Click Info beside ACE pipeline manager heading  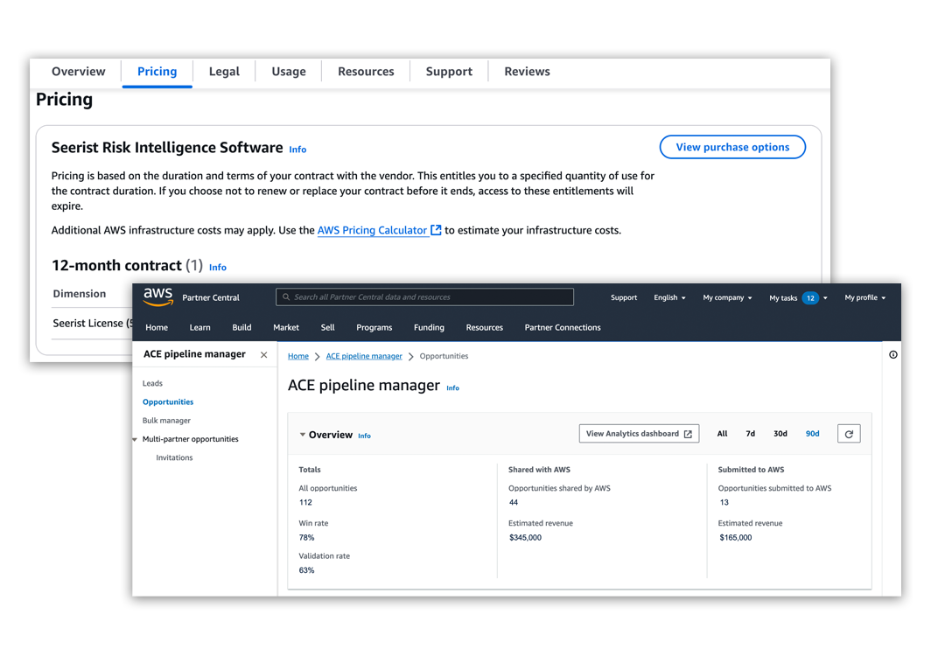point(452,388)
